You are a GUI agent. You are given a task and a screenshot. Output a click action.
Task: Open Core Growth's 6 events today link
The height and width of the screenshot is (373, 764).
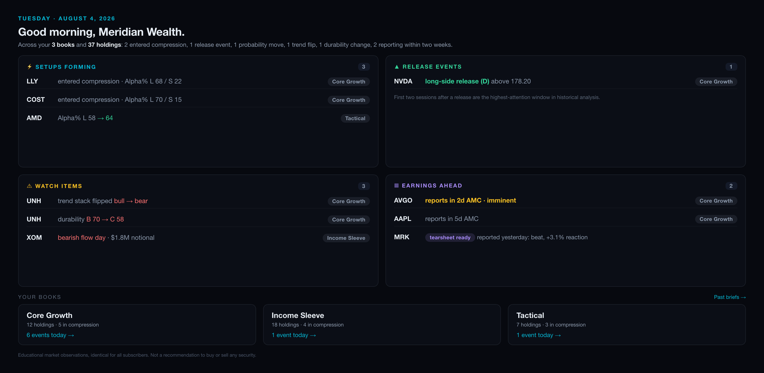coord(50,335)
